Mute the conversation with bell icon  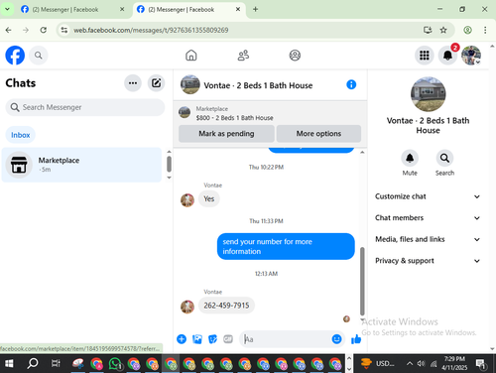tap(410, 159)
